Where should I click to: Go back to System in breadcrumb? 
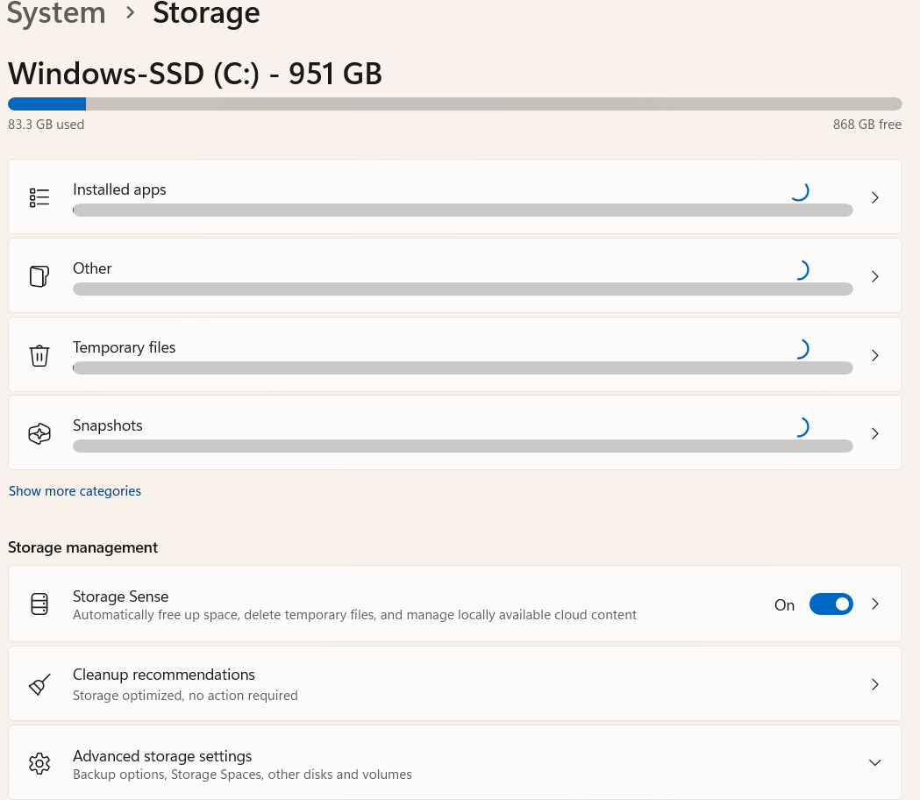click(56, 14)
